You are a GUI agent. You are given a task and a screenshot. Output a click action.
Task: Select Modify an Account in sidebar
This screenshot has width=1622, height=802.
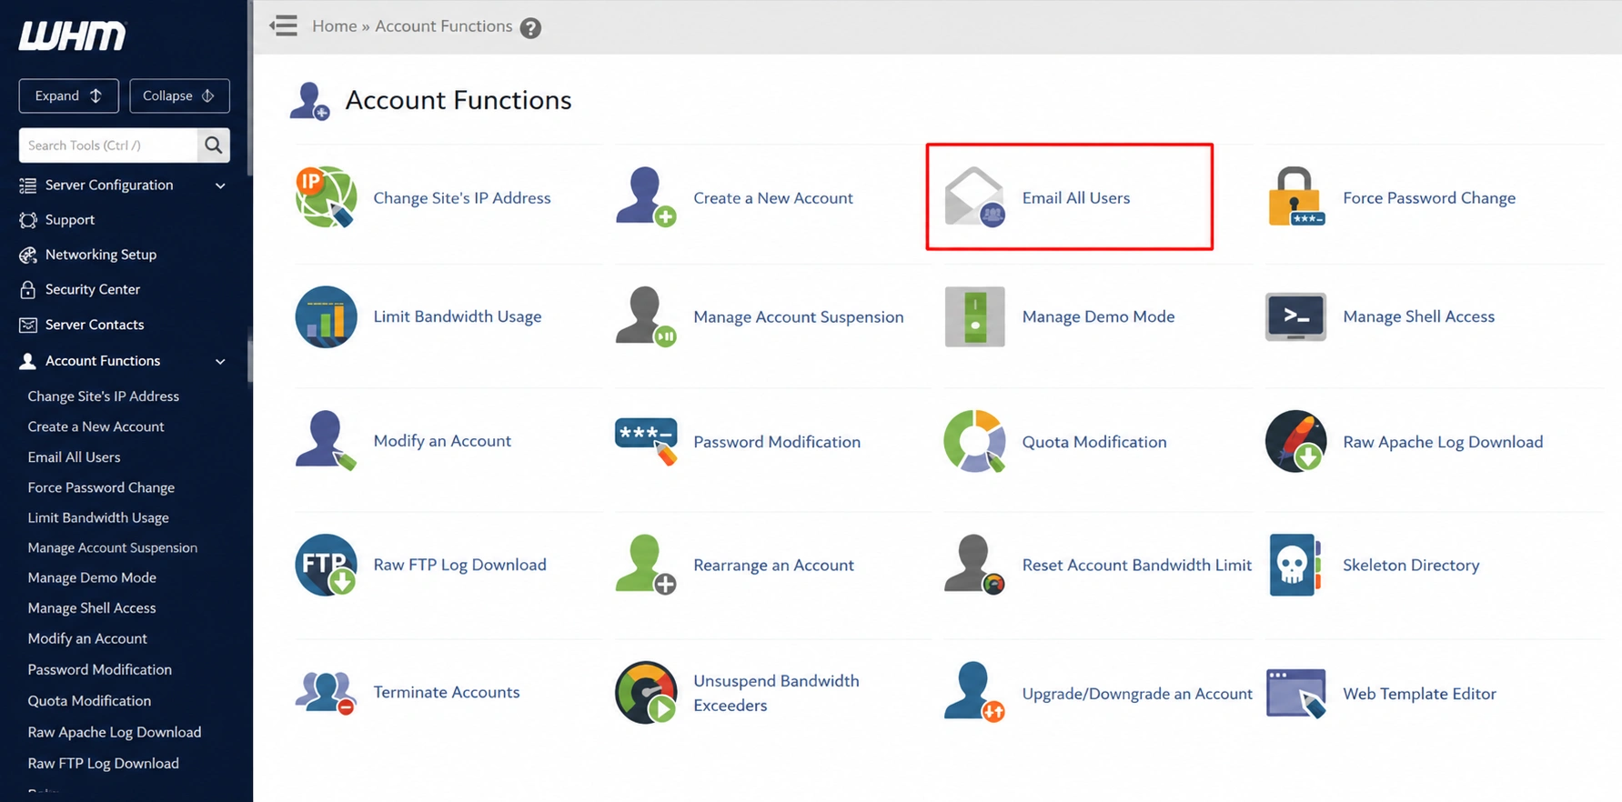(87, 638)
